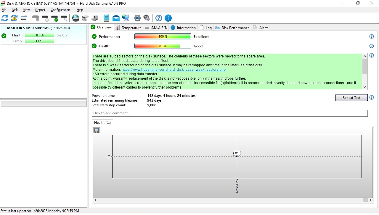This screenshot has height=215, width=379.
Task: Click the refresh disk status icon
Action: click(x=5, y=18)
